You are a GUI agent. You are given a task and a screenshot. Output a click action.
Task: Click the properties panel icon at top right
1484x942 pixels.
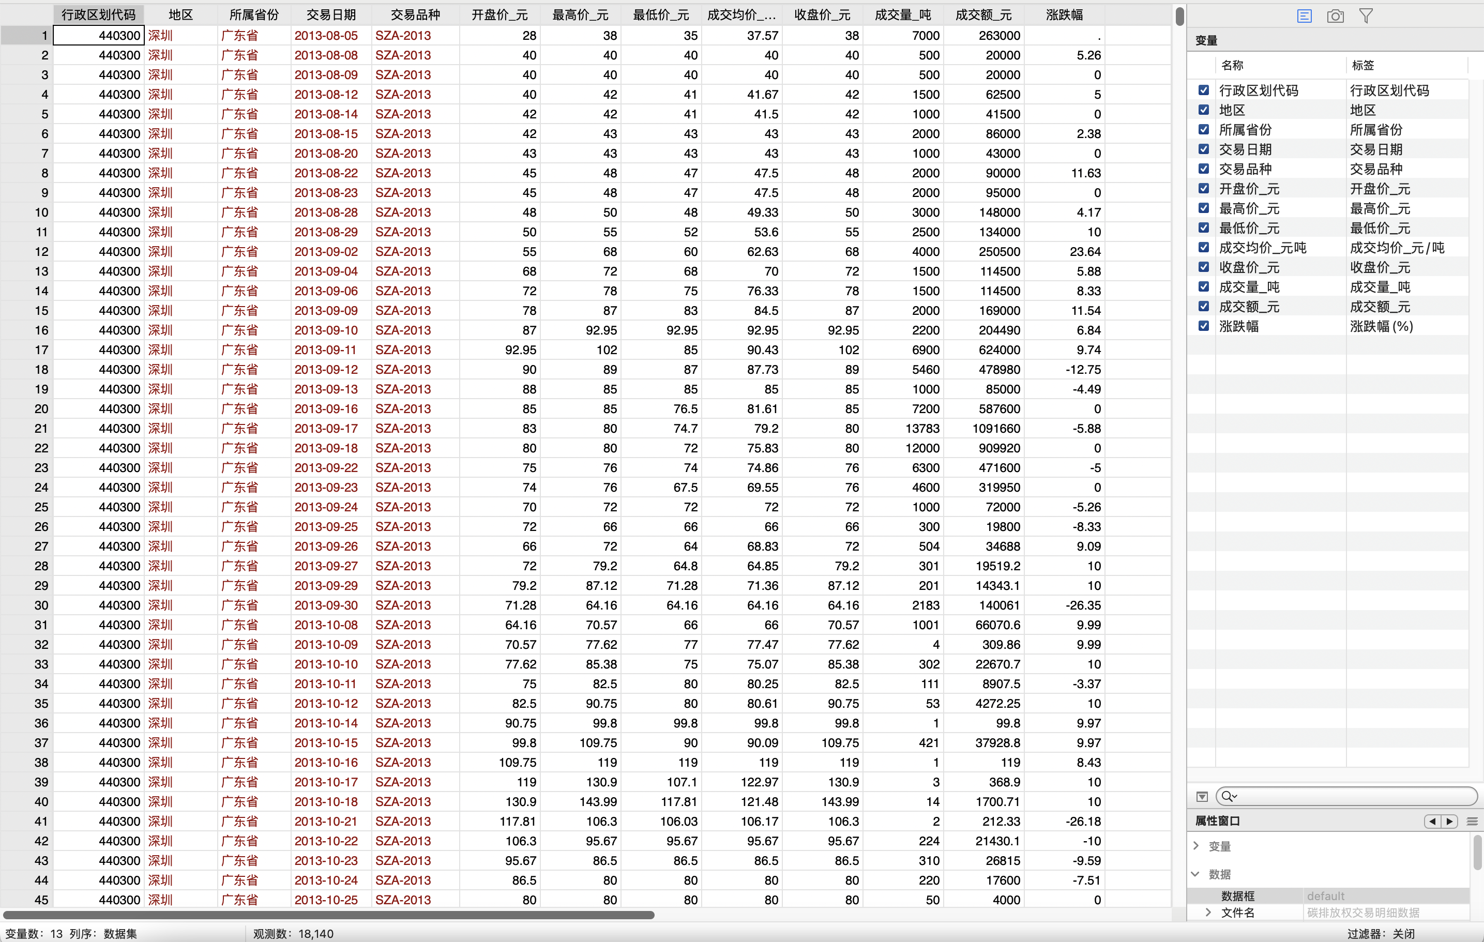pos(1304,16)
